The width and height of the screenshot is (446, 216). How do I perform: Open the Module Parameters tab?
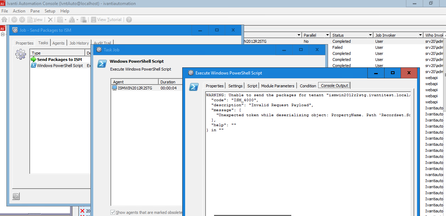[x=278, y=85]
